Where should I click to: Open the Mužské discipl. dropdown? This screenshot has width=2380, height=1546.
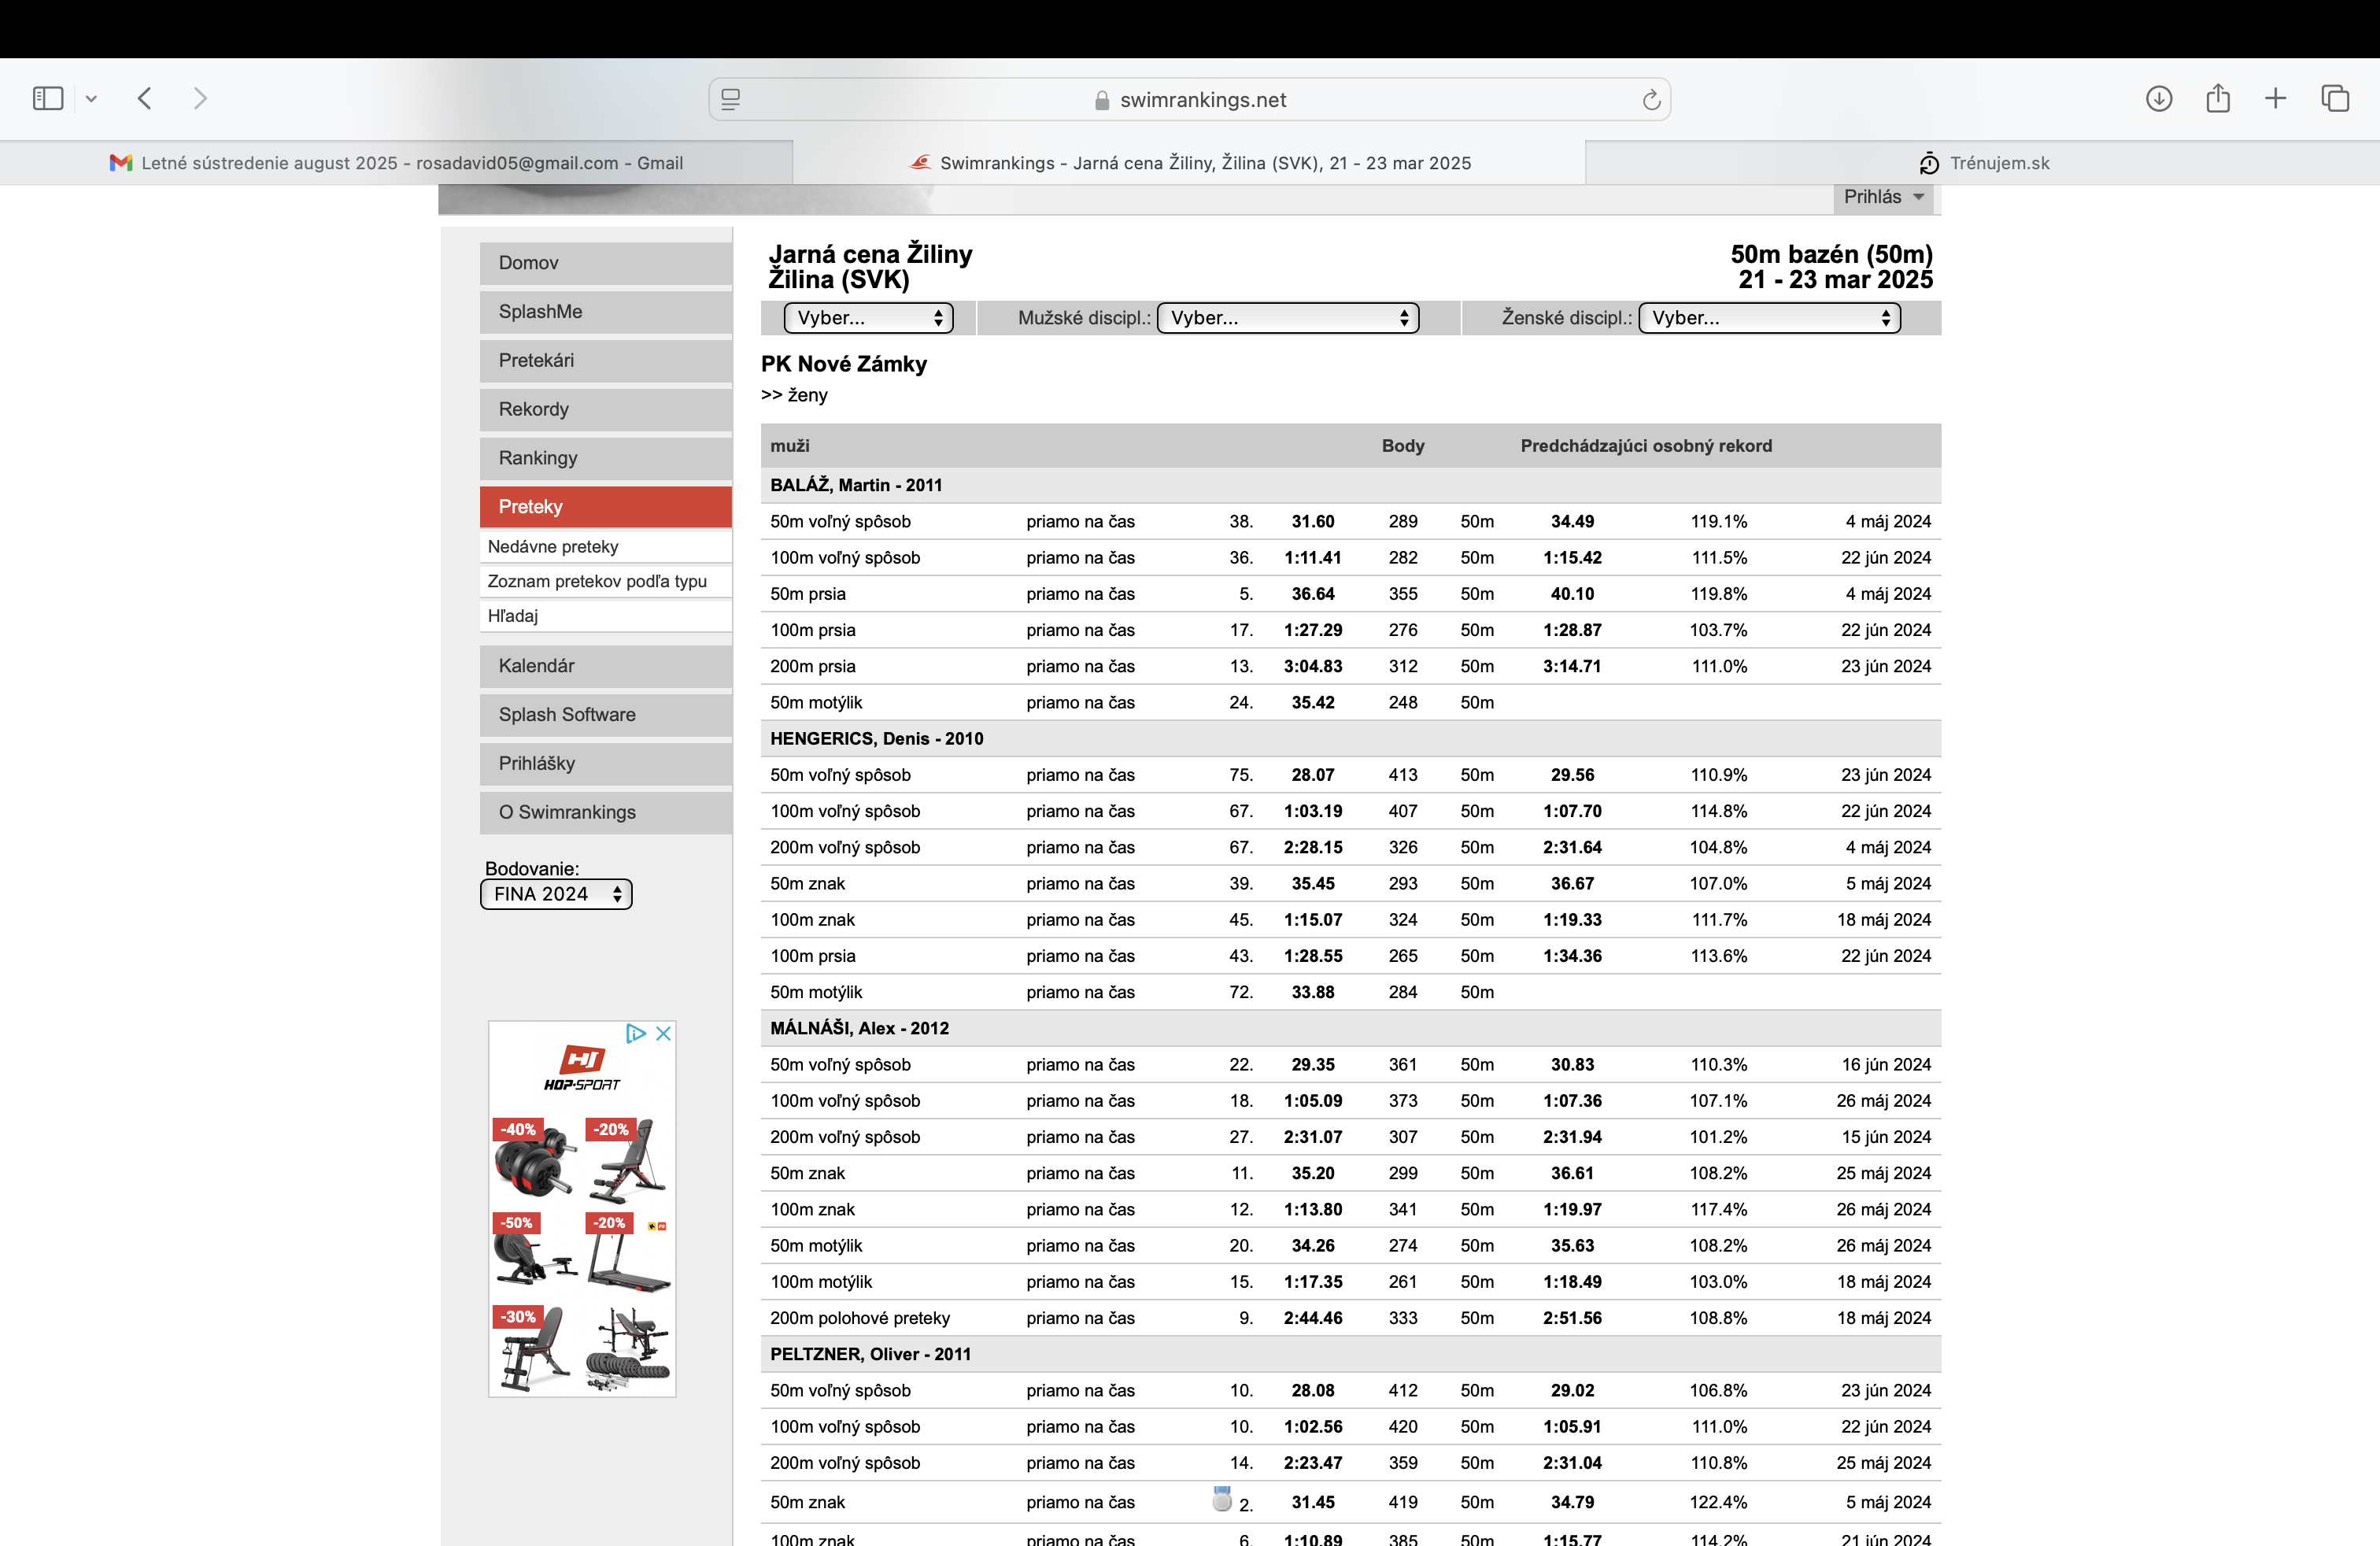coord(1288,318)
